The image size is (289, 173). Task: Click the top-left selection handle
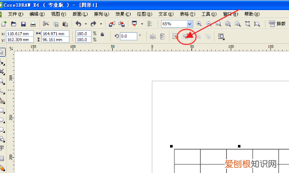[171, 146]
